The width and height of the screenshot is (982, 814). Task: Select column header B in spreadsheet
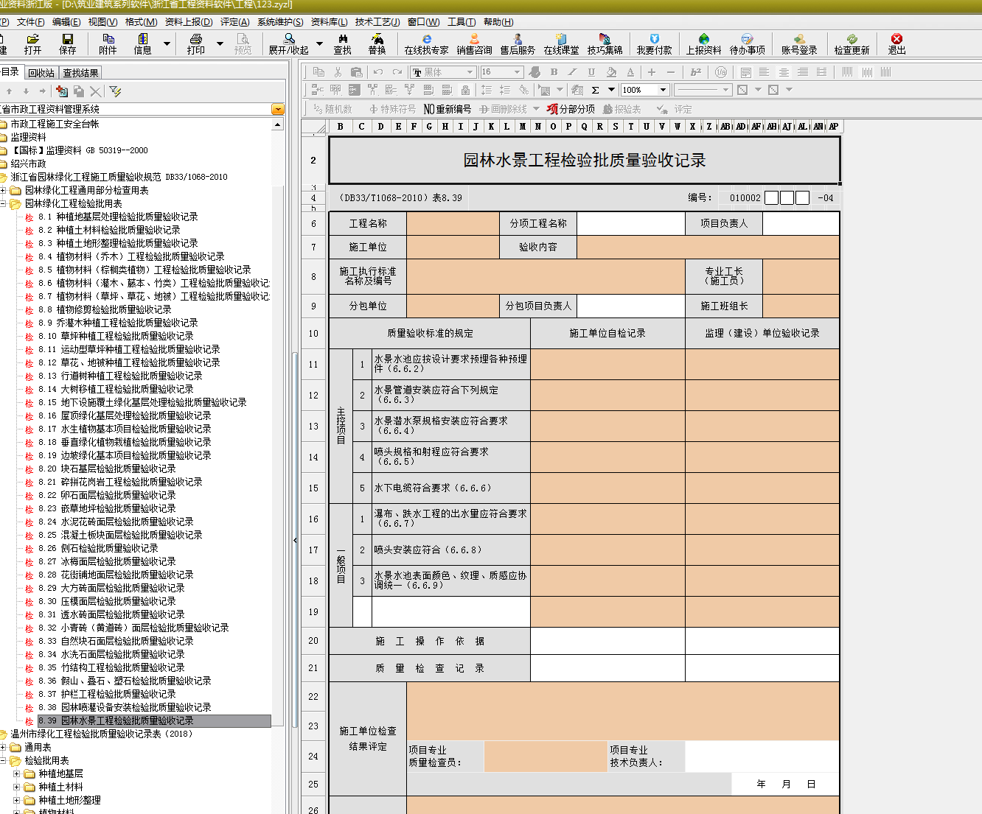click(x=340, y=127)
